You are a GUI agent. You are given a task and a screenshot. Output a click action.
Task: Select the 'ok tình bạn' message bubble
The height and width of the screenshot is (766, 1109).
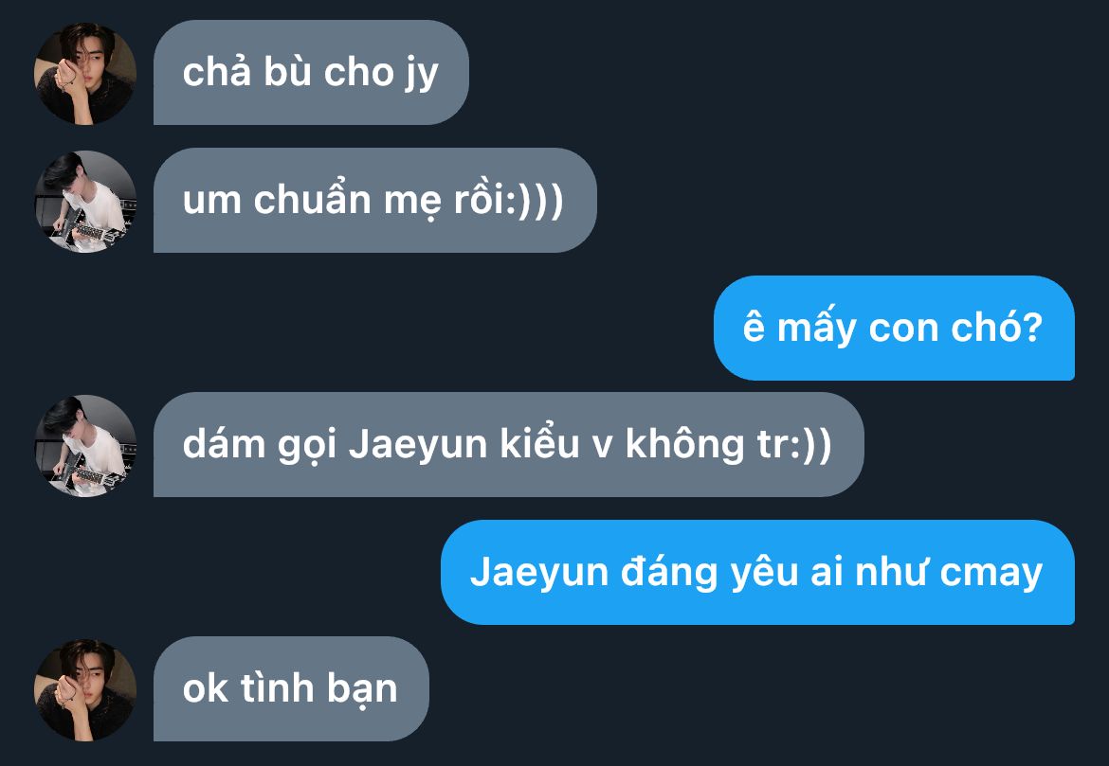pyautogui.click(x=291, y=689)
